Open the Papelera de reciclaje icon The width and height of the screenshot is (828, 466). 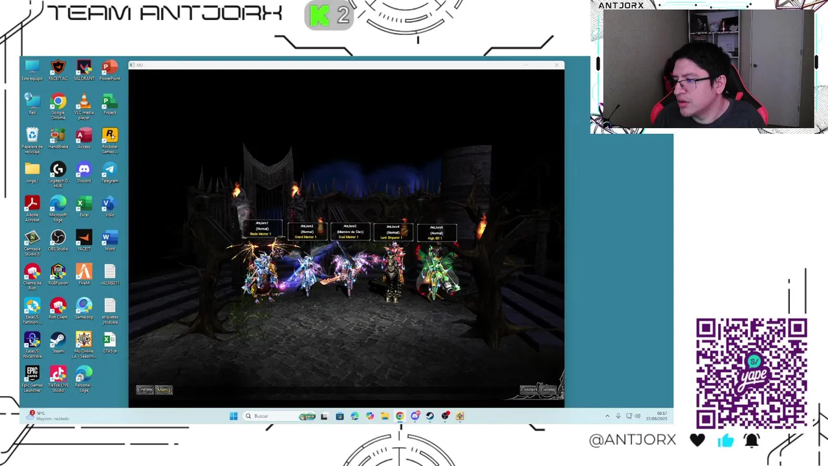click(32, 140)
